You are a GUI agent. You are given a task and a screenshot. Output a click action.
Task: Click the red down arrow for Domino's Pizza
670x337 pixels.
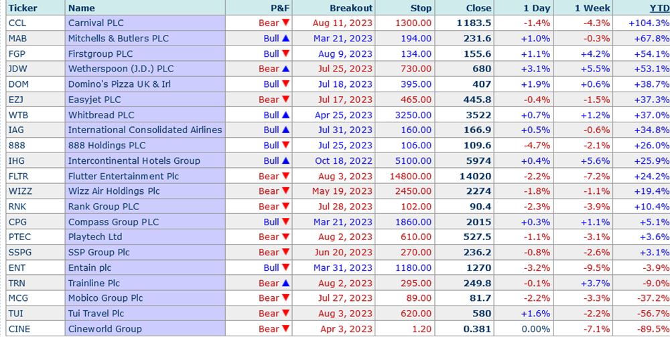tap(285, 84)
